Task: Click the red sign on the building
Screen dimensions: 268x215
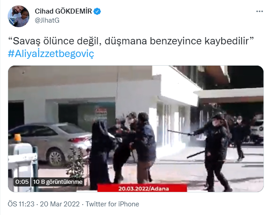Action: click(101, 114)
